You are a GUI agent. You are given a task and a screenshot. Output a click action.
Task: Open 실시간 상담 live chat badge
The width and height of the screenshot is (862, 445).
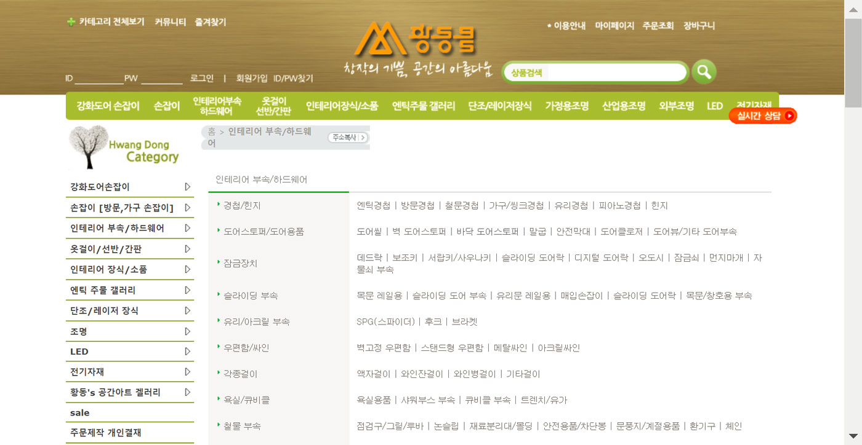(x=762, y=116)
